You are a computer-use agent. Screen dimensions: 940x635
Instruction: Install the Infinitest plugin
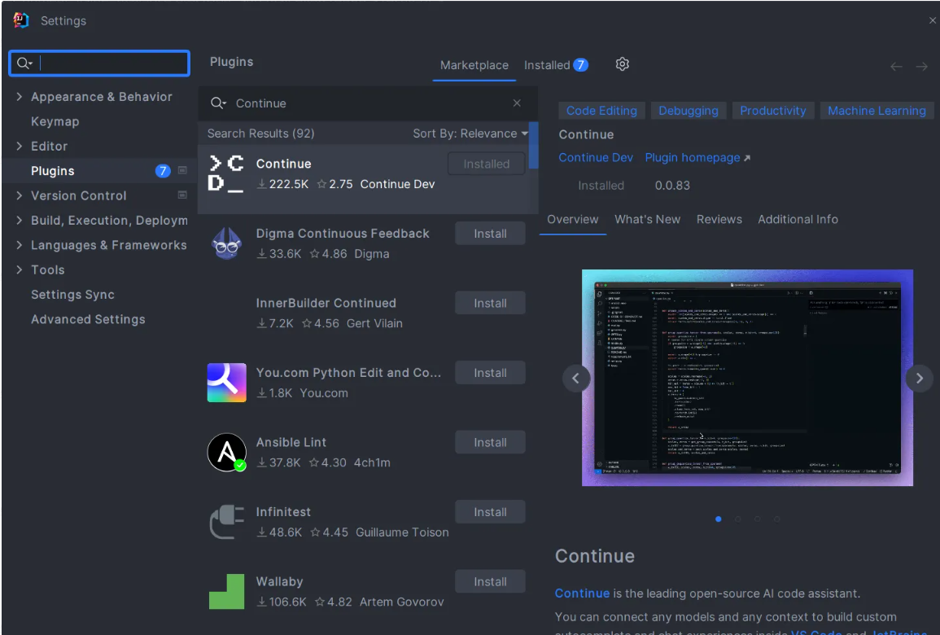491,512
